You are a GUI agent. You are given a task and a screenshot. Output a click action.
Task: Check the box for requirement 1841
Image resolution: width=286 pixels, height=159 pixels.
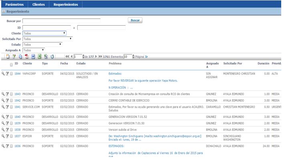11,107
